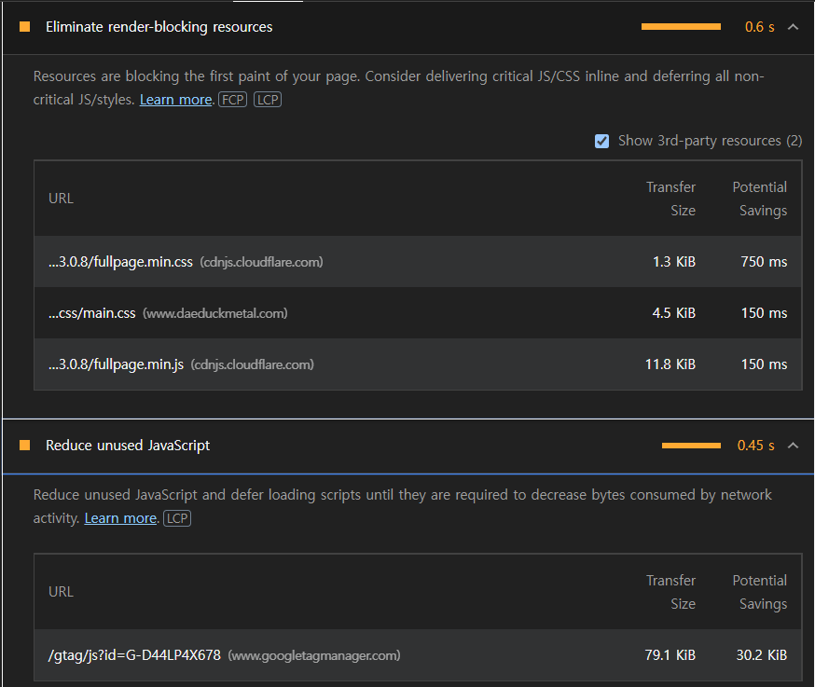Click LCP badge in render-blocking description
Viewport: 815px width, 687px height.
[268, 99]
